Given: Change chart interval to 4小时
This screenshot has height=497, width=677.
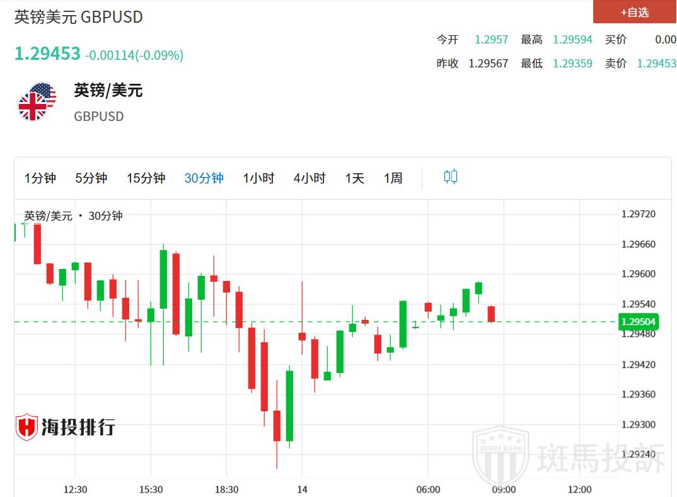Looking at the screenshot, I should coord(310,178).
